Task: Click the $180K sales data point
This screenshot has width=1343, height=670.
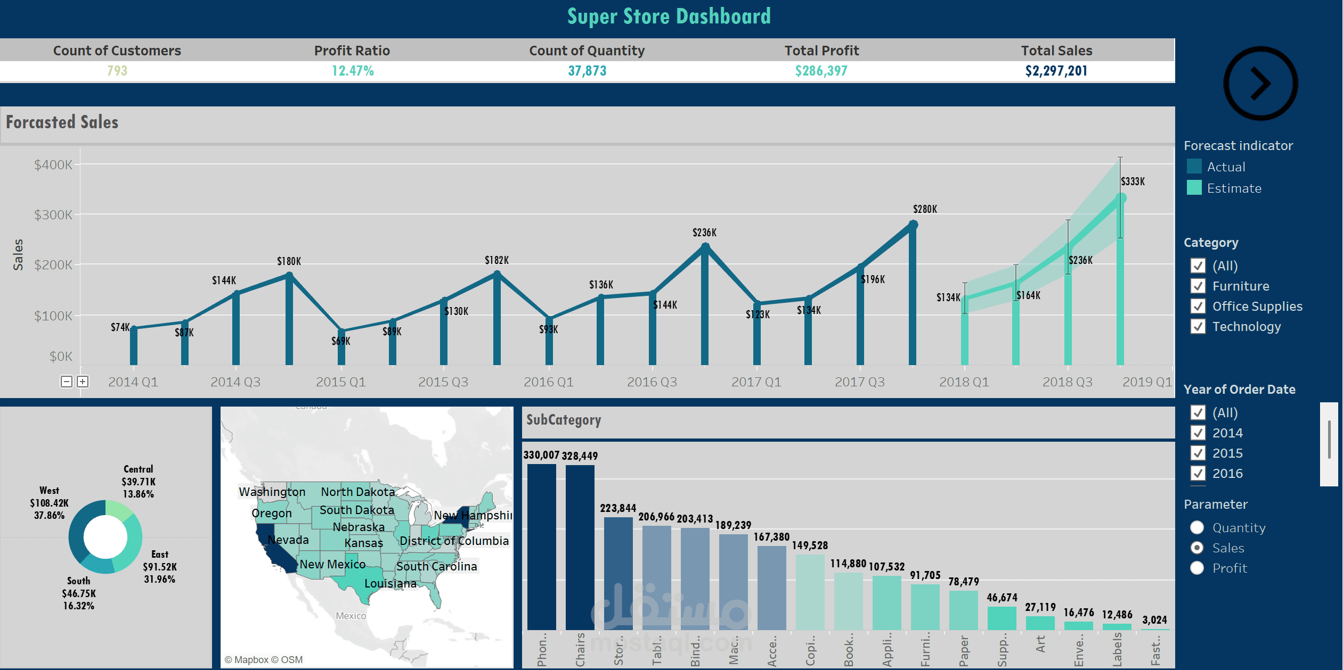Action: (x=289, y=275)
